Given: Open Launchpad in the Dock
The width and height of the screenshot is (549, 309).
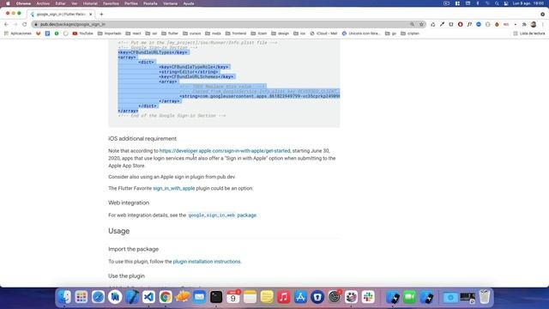Looking at the screenshot, I should (x=81, y=297).
